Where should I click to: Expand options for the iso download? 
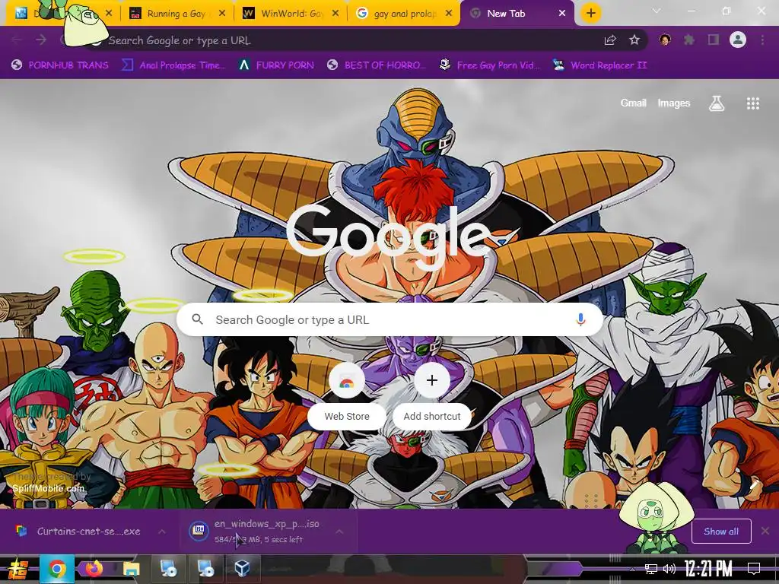coord(339,532)
